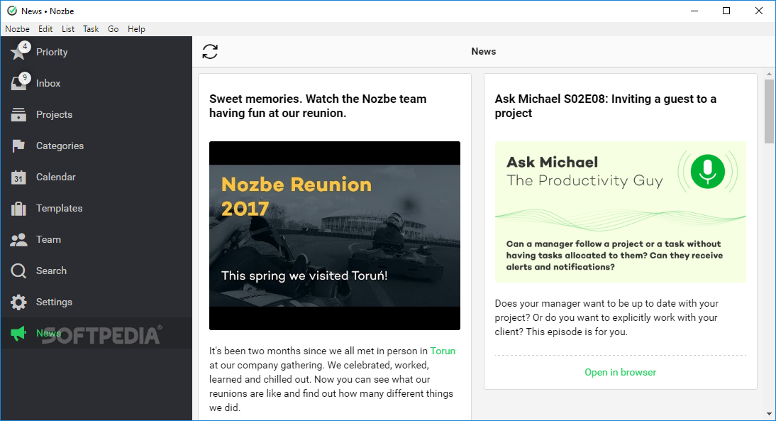Open the Nozbe menu
The width and height of the screenshot is (776, 421).
pyautogui.click(x=17, y=28)
